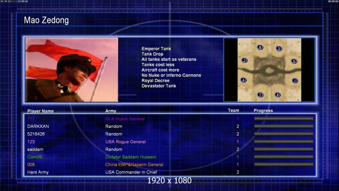The image size is (339, 191).
Task: Click the 'Mao Zedong' title text
Action: click(x=46, y=20)
